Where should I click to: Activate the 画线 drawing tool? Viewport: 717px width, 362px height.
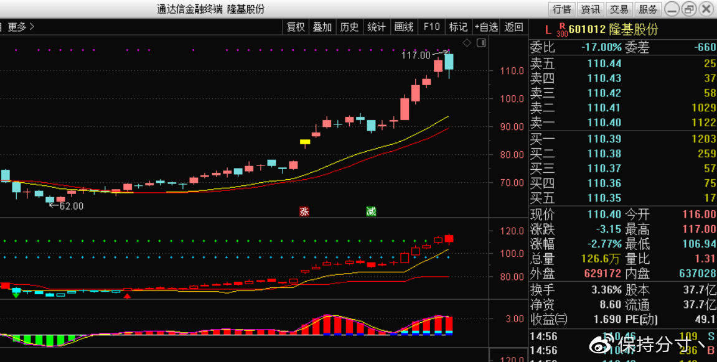click(x=404, y=27)
